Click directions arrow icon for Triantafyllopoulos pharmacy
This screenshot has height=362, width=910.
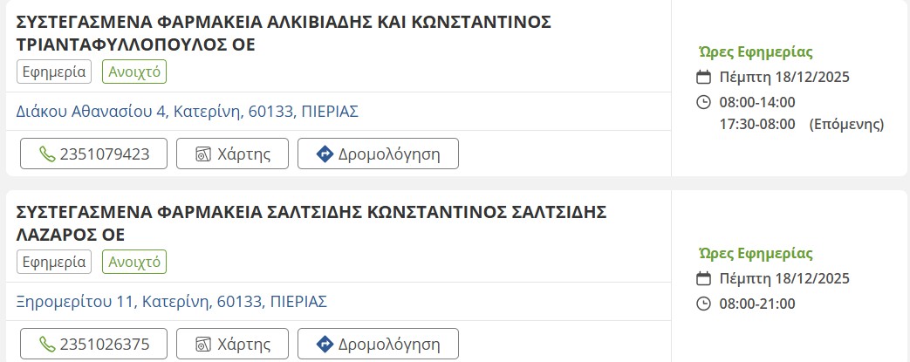pyautogui.click(x=325, y=154)
